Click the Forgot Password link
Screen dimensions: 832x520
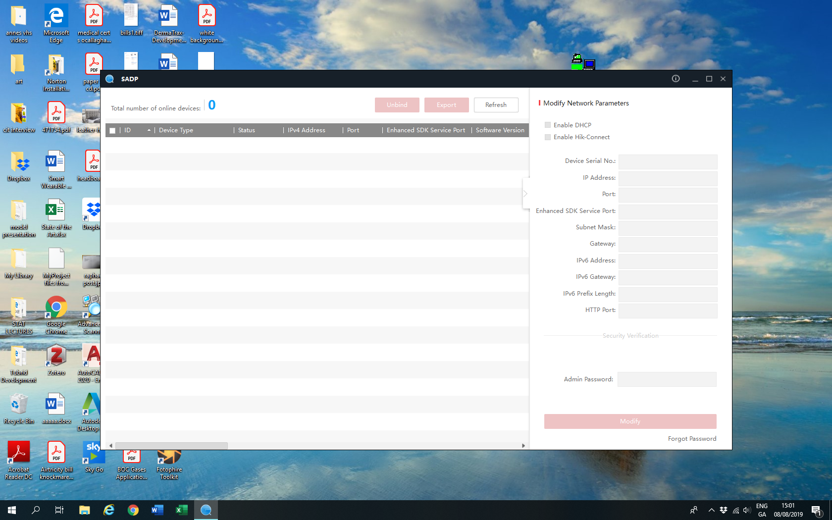692,439
